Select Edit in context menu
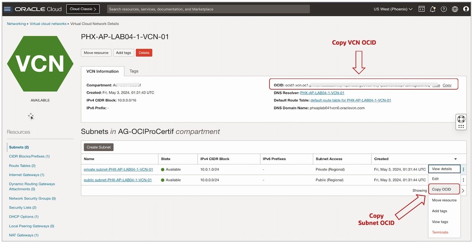The height and width of the screenshot is (244, 473). click(444, 179)
